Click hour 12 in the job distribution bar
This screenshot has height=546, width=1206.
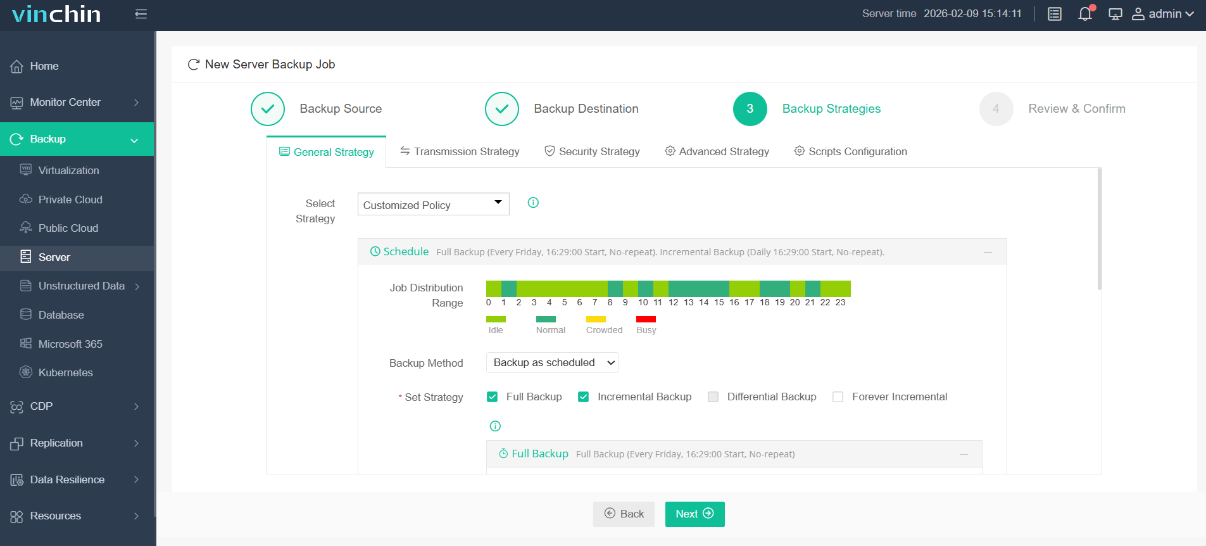click(674, 289)
